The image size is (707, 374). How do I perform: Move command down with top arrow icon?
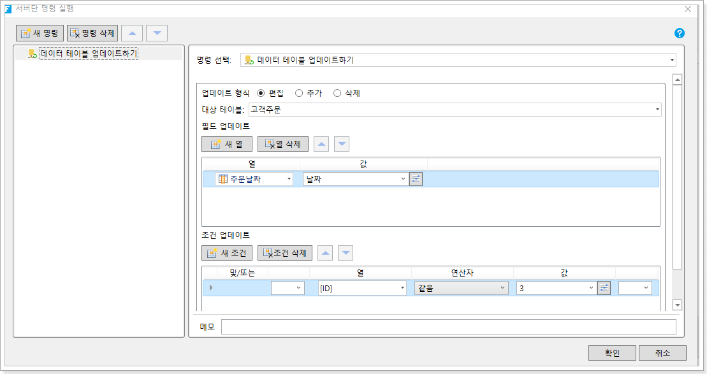pyautogui.click(x=157, y=33)
